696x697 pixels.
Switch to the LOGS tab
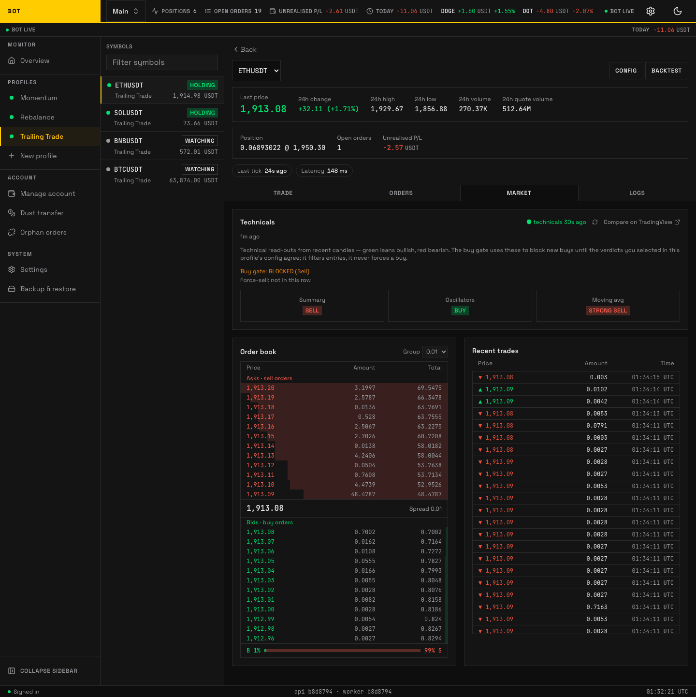click(x=637, y=193)
